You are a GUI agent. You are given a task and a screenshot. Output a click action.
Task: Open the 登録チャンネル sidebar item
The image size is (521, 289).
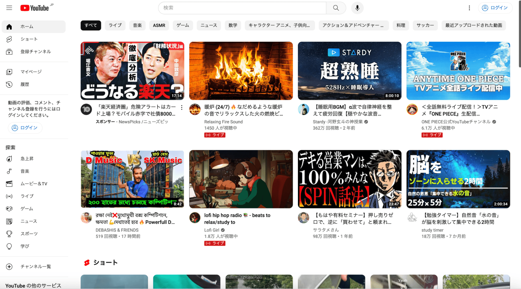[36, 52]
